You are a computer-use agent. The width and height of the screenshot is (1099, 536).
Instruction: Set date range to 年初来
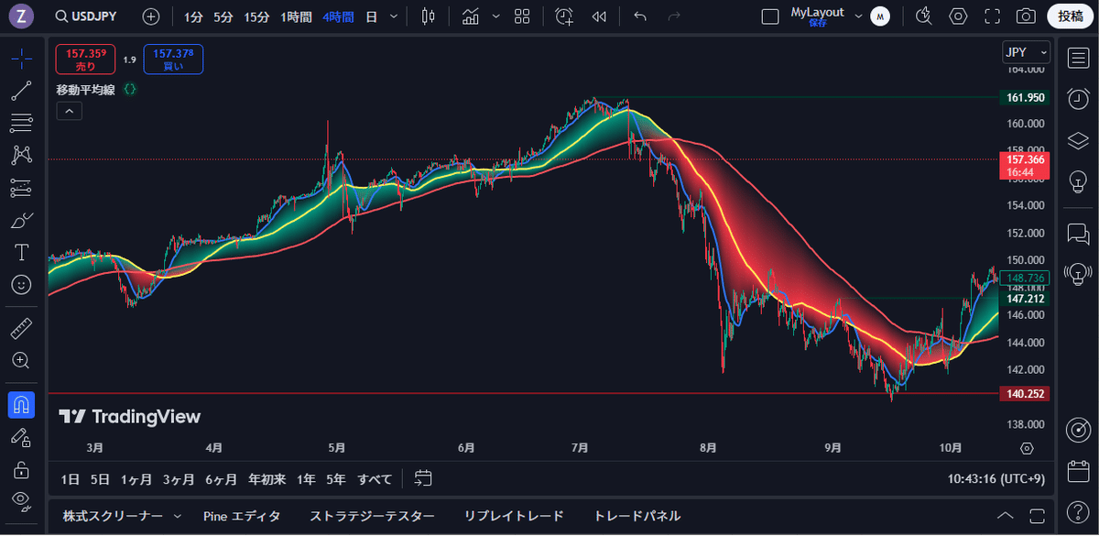pyautogui.click(x=267, y=478)
